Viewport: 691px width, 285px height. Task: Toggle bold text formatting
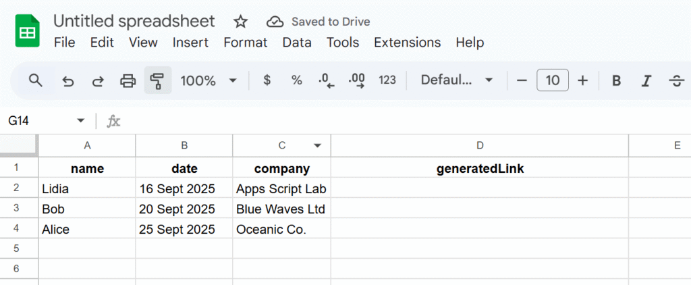615,81
